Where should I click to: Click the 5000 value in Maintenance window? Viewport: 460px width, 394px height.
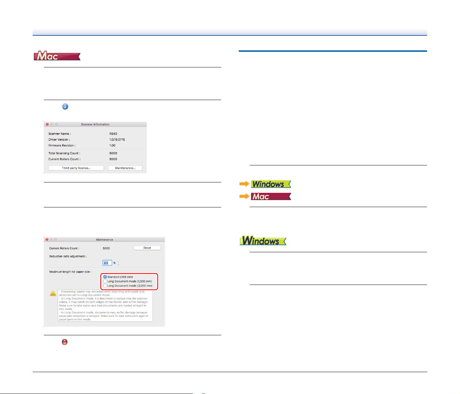(106, 248)
